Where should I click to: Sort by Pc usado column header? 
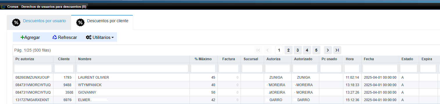click(x=331, y=59)
